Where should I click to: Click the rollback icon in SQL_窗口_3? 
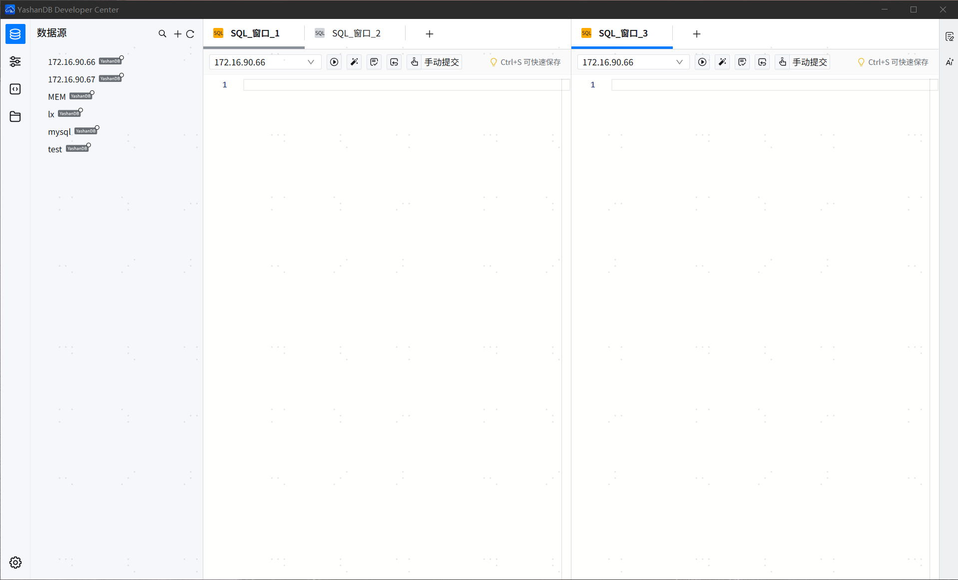(x=762, y=62)
